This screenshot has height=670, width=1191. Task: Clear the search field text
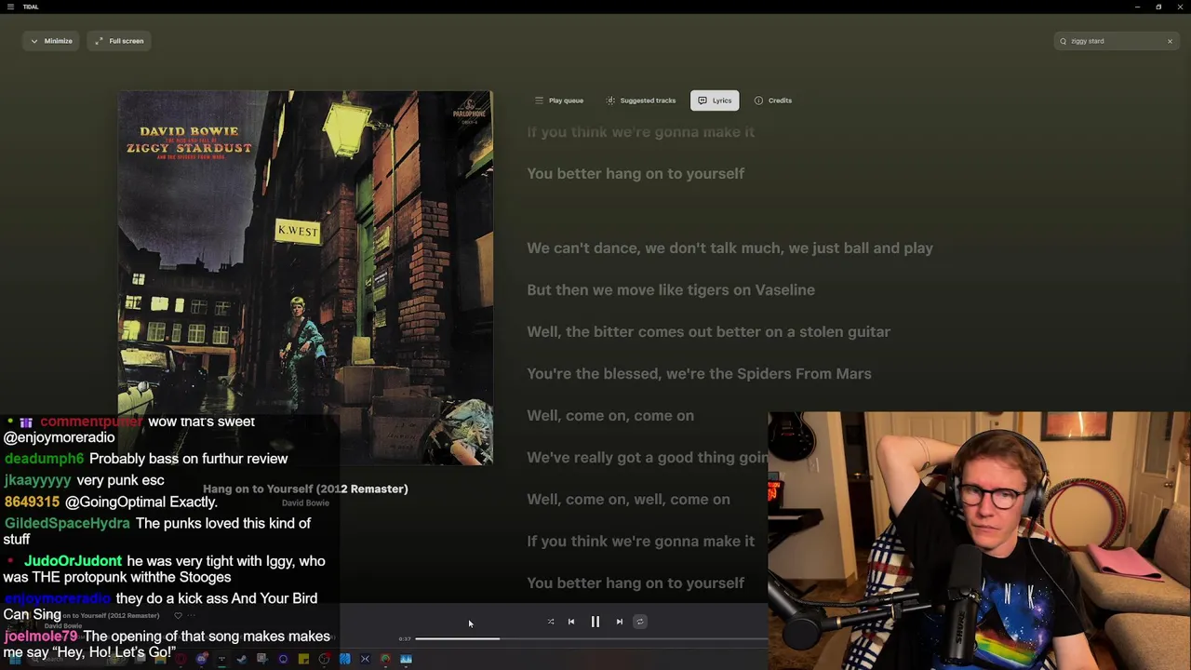tap(1170, 41)
